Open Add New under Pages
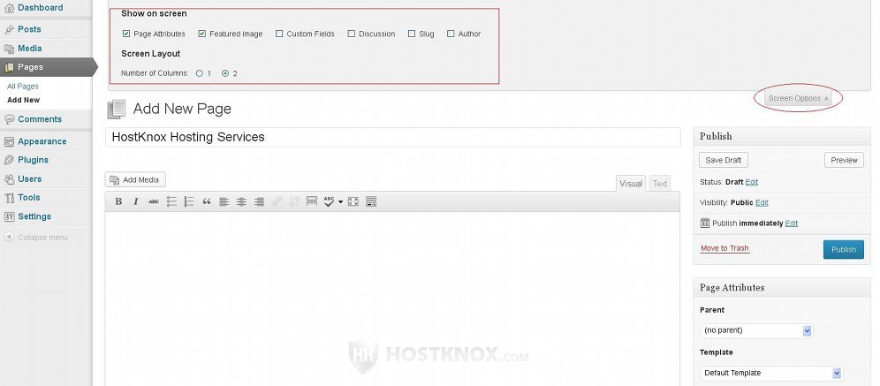The width and height of the screenshot is (880, 386). pyautogui.click(x=24, y=100)
